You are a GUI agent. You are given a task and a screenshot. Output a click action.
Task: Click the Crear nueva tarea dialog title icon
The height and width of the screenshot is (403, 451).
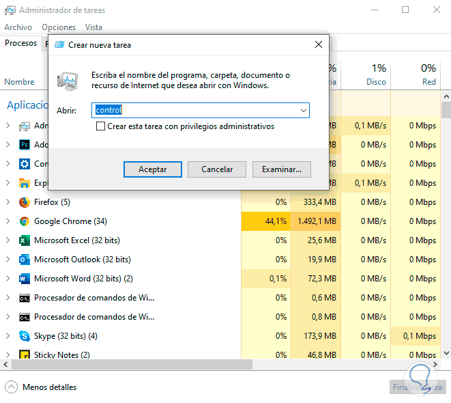tap(59, 44)
